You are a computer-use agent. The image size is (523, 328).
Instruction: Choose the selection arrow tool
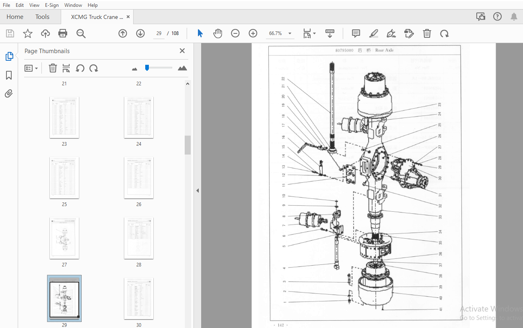coord(200,33)
